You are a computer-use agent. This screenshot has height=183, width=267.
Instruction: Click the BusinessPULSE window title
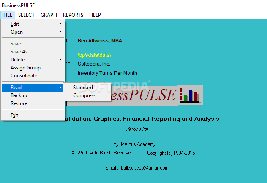(18, 5)
